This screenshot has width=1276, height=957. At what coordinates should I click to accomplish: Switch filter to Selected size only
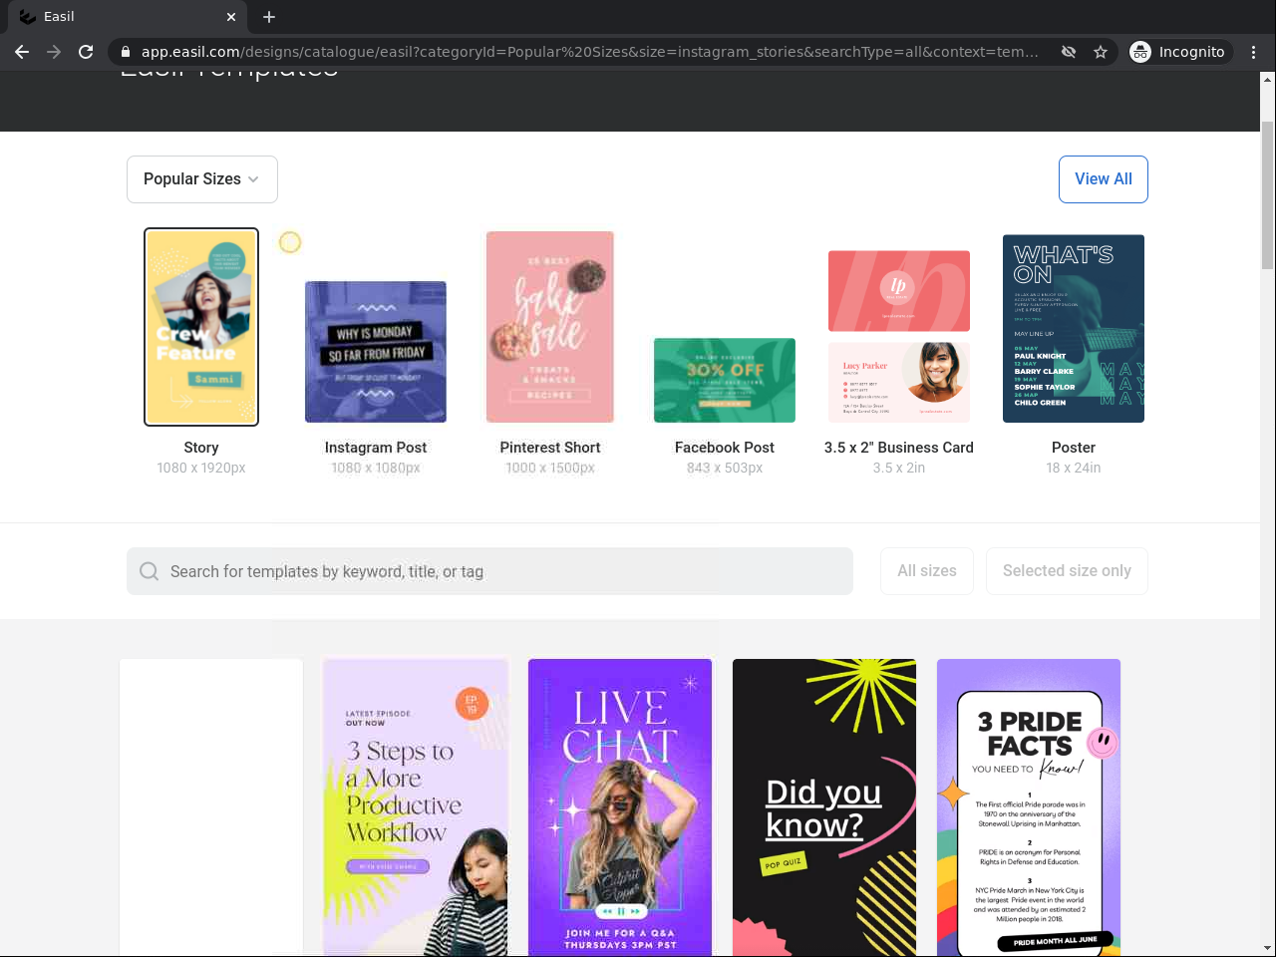pos(1067,571)
